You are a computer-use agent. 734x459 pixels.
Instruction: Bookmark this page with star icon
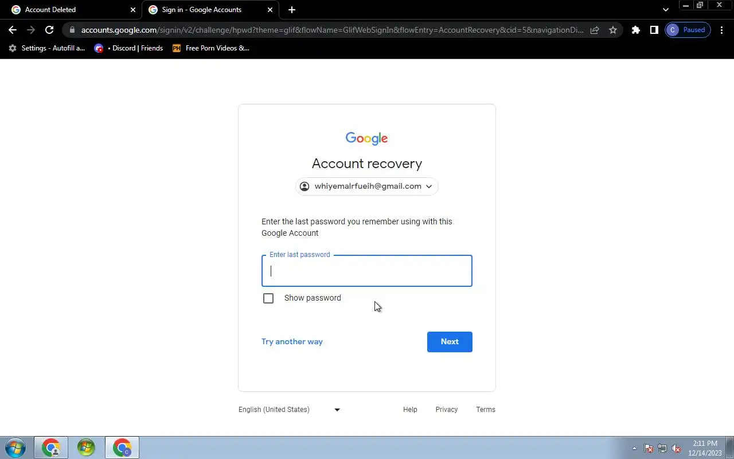(x=613, y=30)
